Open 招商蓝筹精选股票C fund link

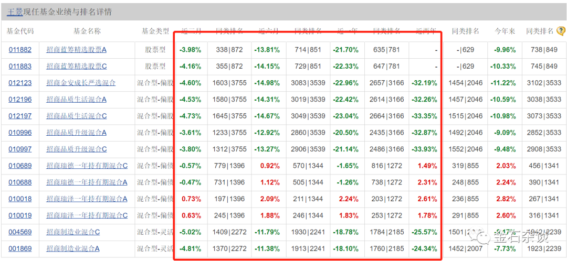coord(76,67)
